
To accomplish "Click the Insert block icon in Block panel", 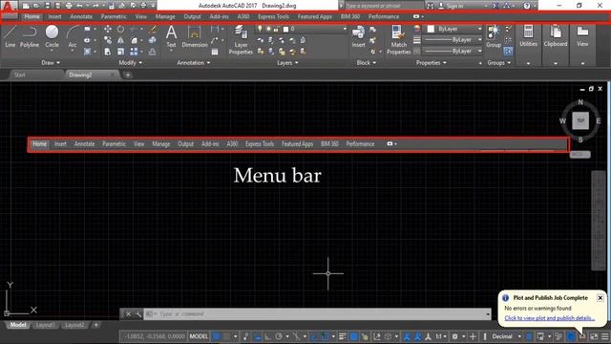I will pyautogui.click(x=358, y=36).
